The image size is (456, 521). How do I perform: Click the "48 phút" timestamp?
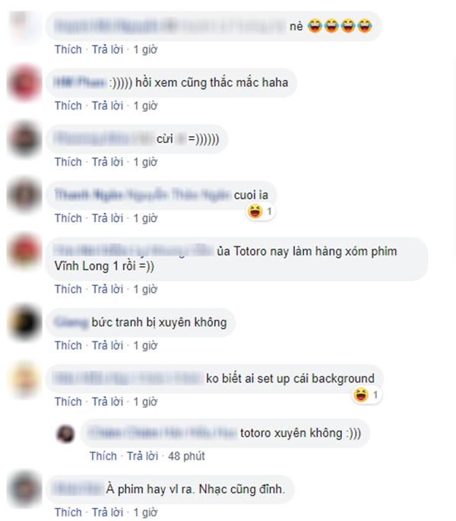pyautogui.click(x=186, y=456)
